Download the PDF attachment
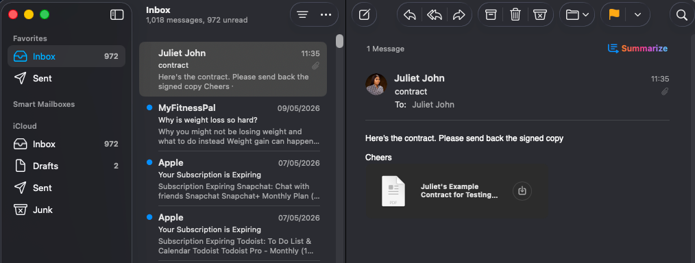 coord(522,191)
